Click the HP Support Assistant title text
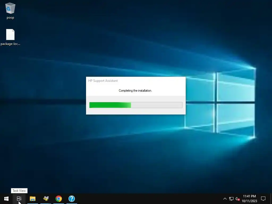Screen dimensions: 272x204 (103, 81)
